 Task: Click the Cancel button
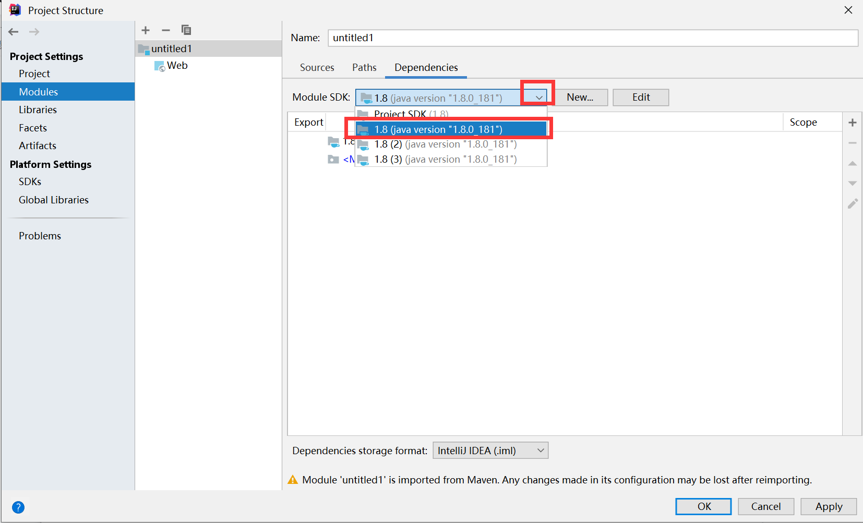tap(766, 506)
